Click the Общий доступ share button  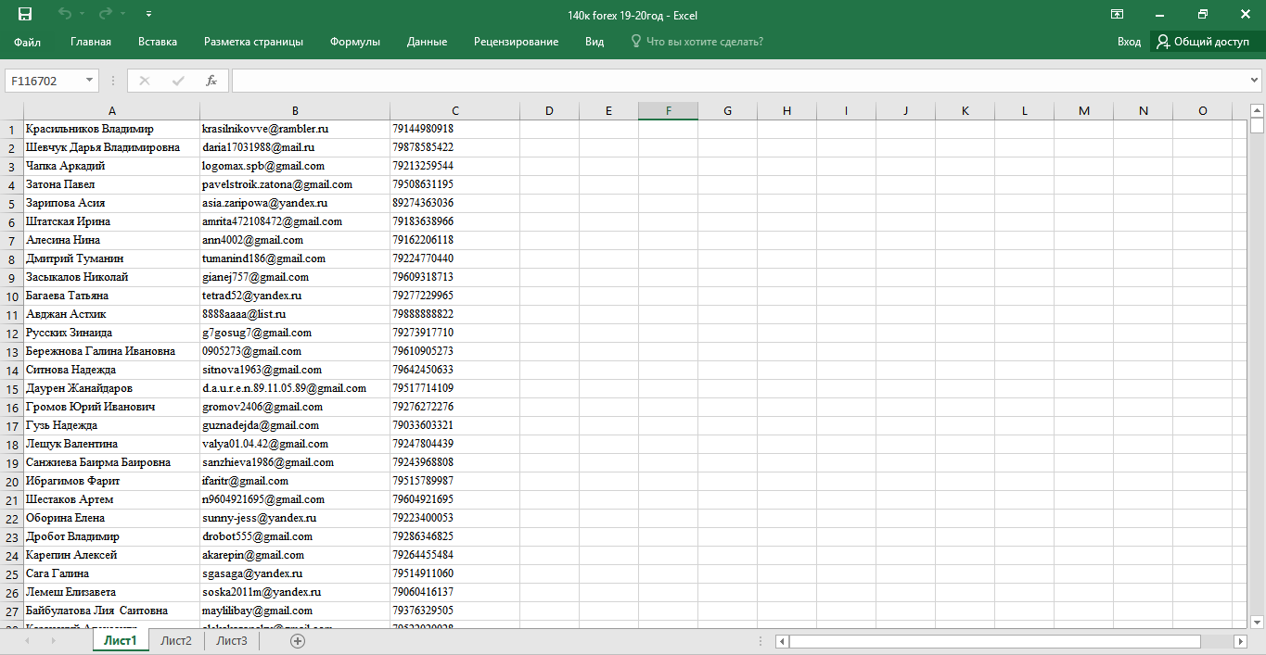1202,42
